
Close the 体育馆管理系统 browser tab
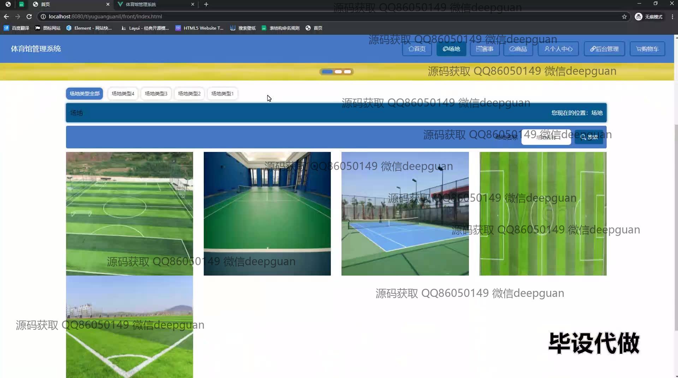click(x=192, y=4)
